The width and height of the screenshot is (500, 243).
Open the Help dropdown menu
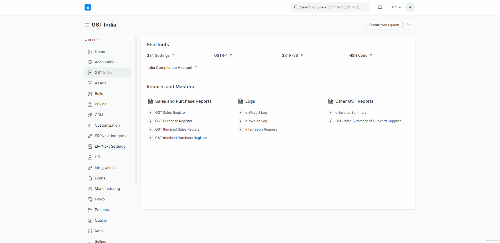click(x=396, y=7)
